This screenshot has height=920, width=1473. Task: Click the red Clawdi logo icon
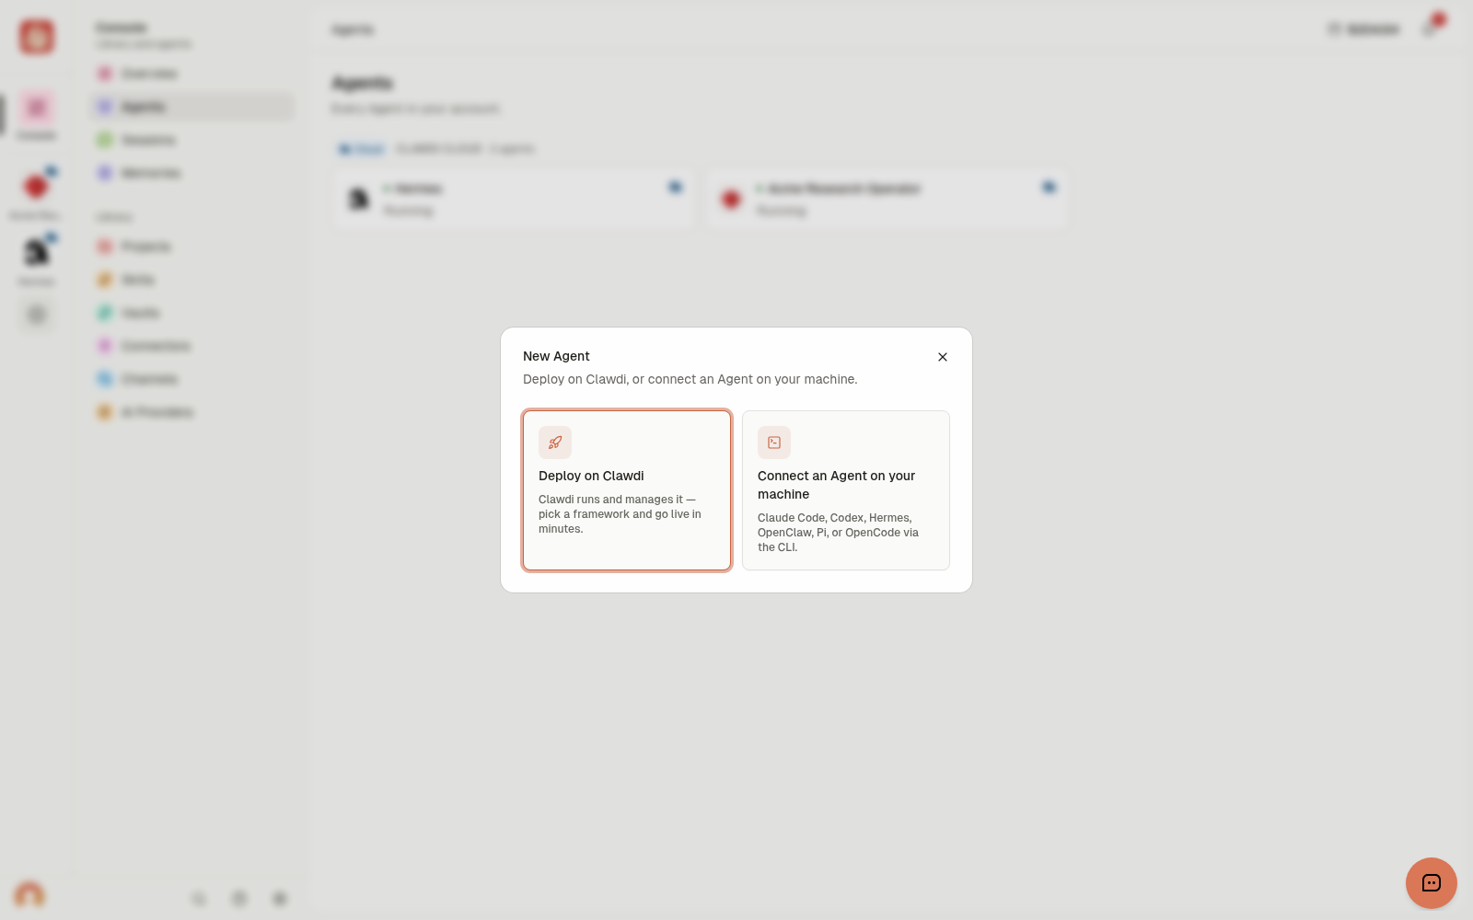pyautogui.click(x=37, y=37)
